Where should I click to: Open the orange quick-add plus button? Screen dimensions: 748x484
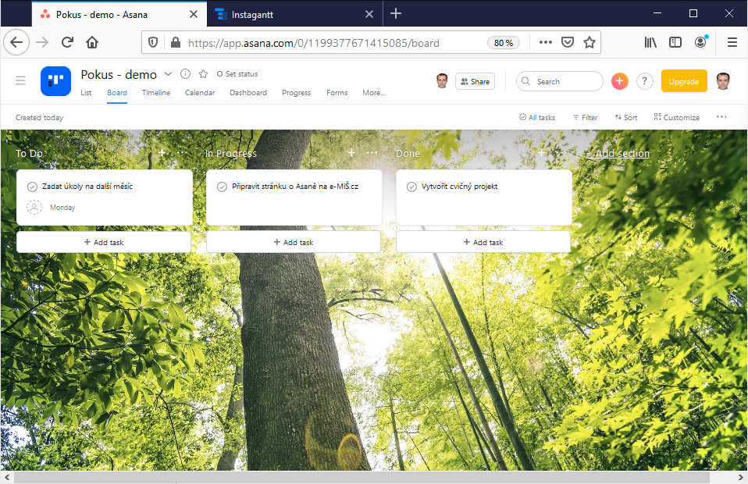[619, 81]
